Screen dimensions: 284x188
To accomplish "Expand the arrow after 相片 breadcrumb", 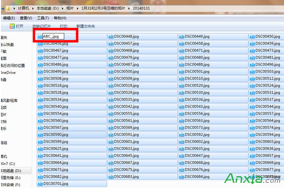I will point(77,9).
